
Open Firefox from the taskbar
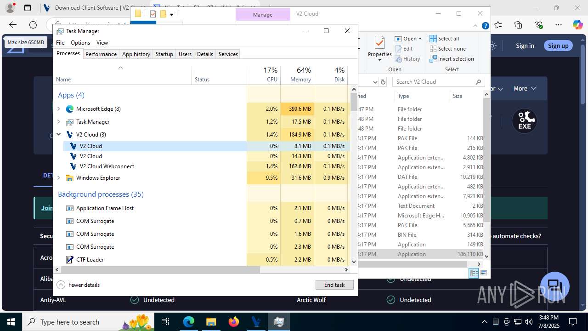pos(233,322)
